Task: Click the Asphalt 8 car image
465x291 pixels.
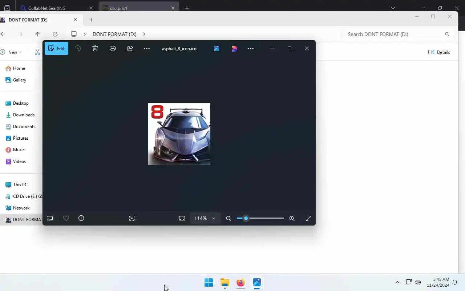Action: [x=179, y=134]
